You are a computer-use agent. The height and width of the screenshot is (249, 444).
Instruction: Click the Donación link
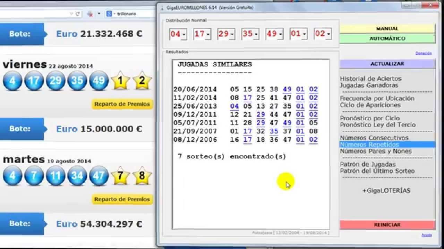tap(424, 53)
